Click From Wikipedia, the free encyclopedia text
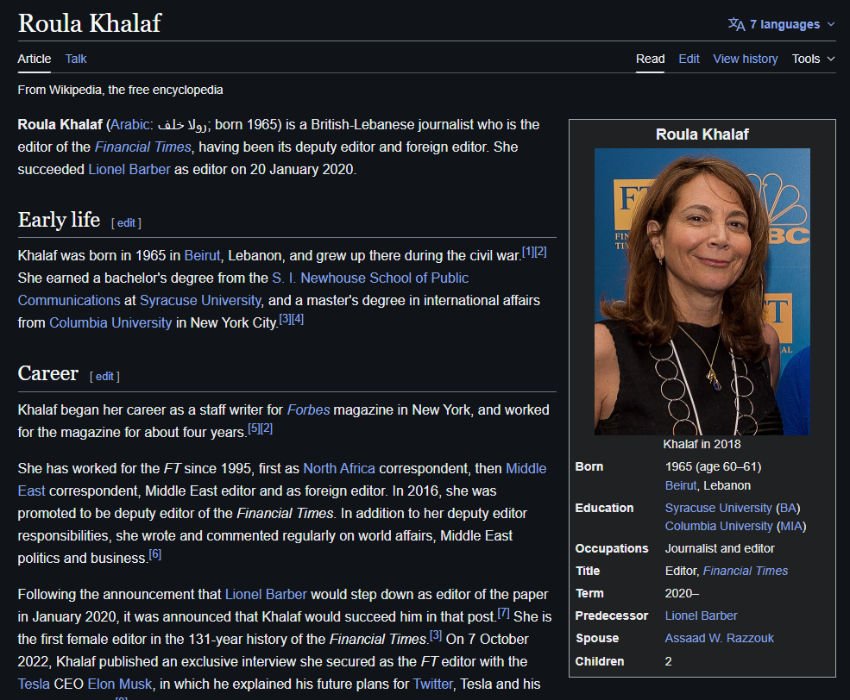Viewport: 850px width, 700px height. click(120, 90)
